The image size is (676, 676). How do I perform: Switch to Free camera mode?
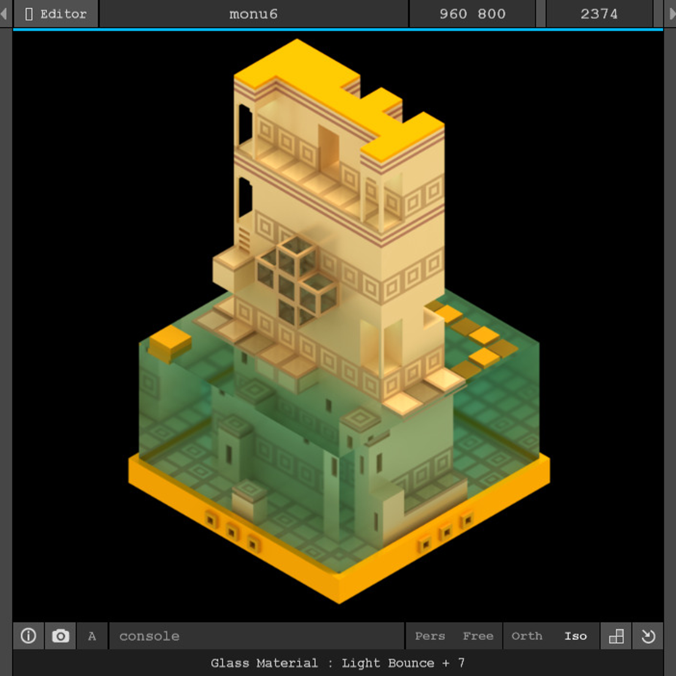478,636
